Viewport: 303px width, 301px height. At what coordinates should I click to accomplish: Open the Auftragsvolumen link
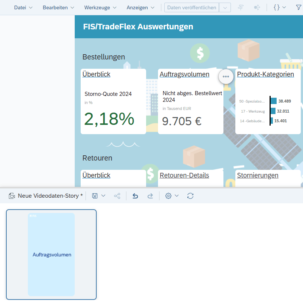pos(184,74)
